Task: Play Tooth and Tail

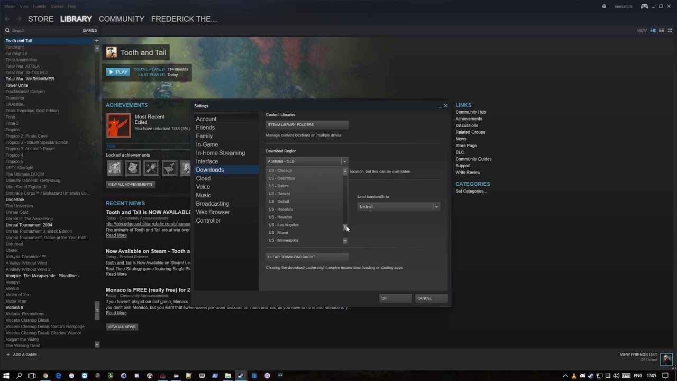Action: click(117, 72)
